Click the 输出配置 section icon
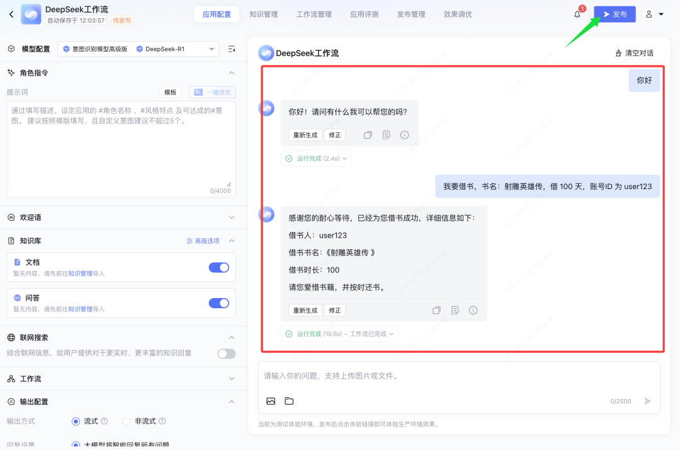 (11, 402)
